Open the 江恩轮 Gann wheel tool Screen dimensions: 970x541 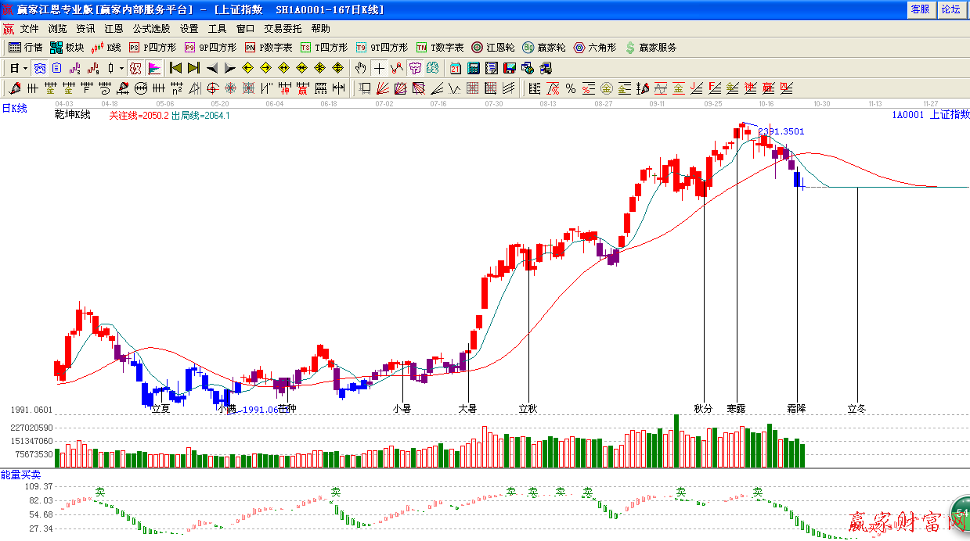(493, 48)
